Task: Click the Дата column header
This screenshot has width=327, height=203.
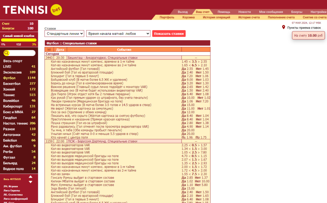Action: tap(60, 50)
